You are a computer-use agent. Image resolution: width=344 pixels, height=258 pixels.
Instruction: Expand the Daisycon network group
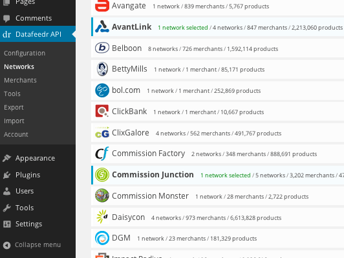pyautogui.click(x=217, y=217)
